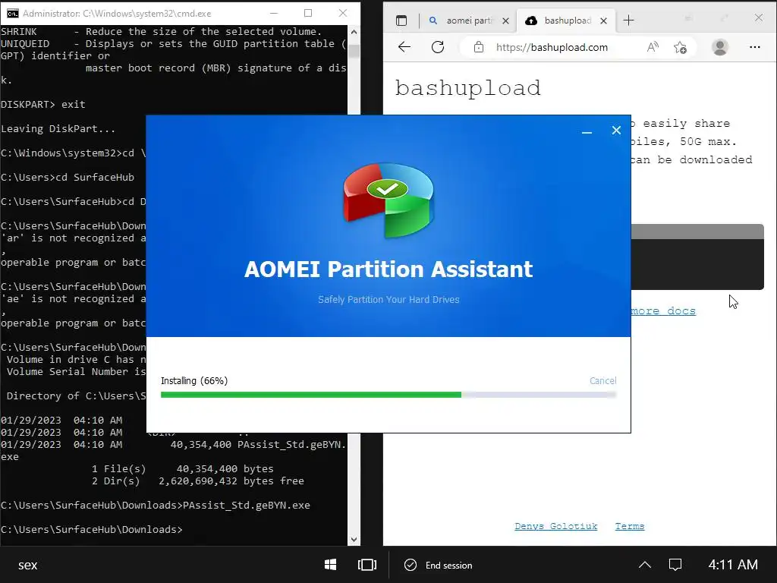
Task: Open the Windows Start button
Action: (331, 565)
